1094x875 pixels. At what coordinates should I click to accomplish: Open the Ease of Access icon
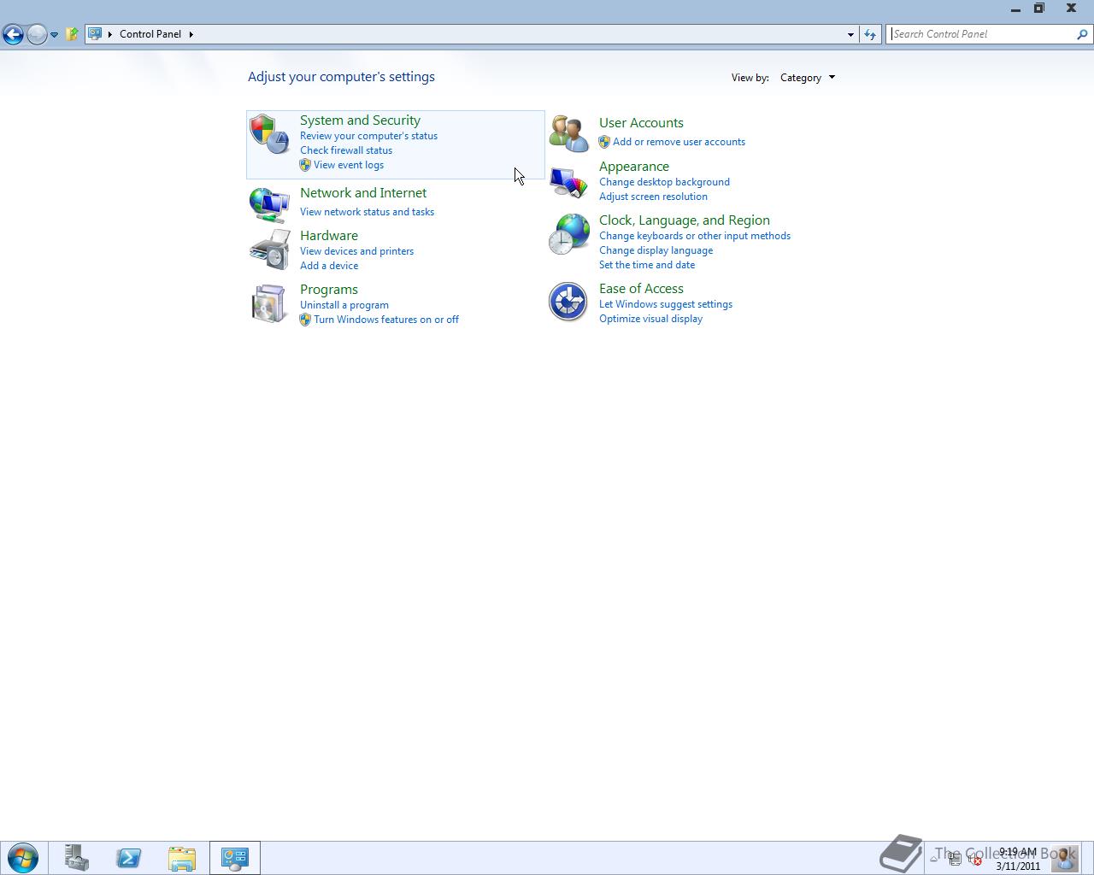click(x=568, y=302)
